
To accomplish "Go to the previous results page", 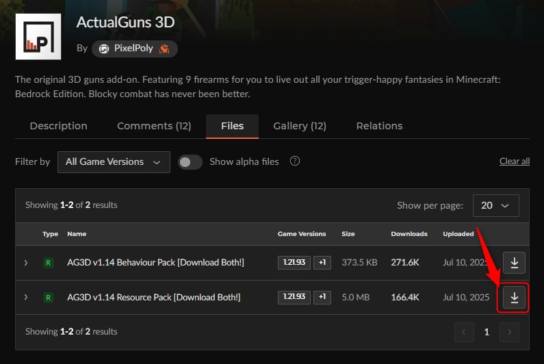I will [464, 332].
